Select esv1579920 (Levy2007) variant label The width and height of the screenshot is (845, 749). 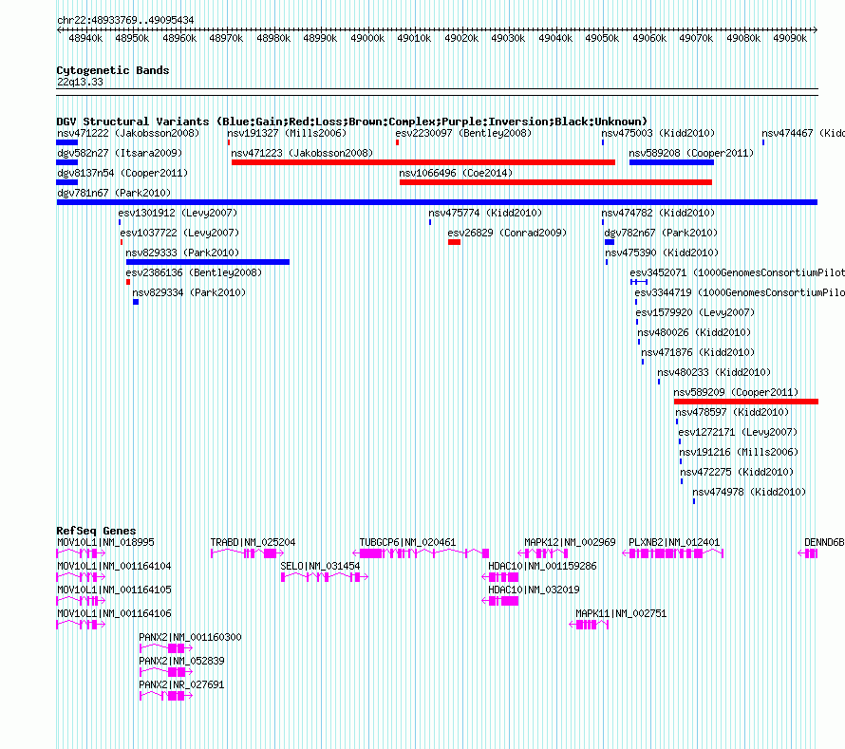pyautogui.click(x=695, y=312)
